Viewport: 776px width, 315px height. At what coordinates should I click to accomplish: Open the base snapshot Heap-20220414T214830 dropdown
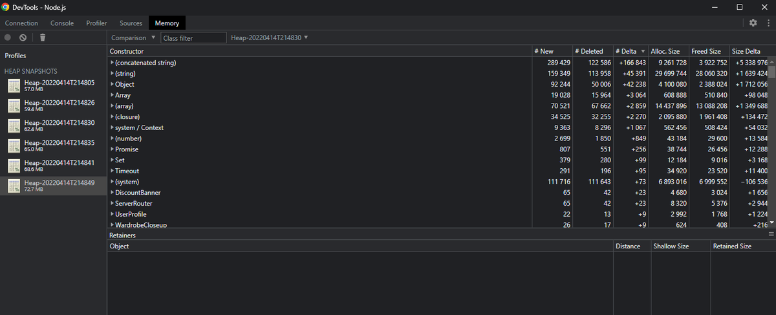tap(270, 38)
